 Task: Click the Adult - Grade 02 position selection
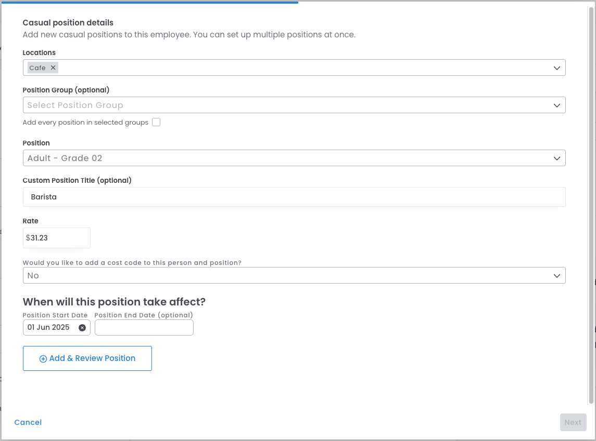pyautogui.click(x=65, y=158)
